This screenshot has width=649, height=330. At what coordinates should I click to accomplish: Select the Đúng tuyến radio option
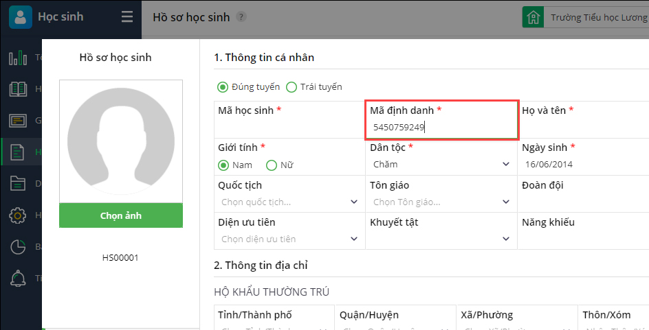(x=223, y=87)
